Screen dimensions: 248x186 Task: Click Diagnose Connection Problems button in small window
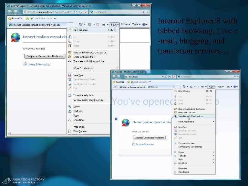tap(149, 138)
